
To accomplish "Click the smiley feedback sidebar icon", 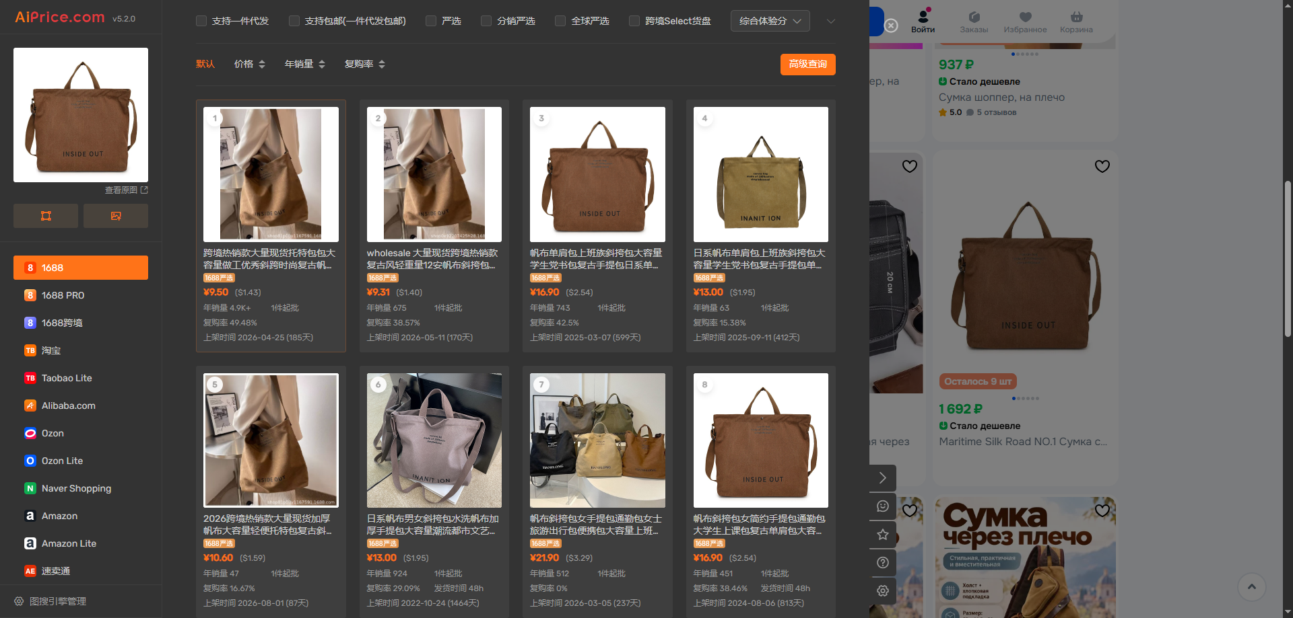I will point(883,506).
